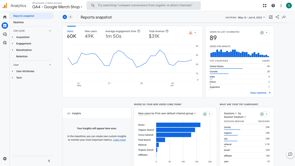Open the Explore icon in sidebar
The height and width of the screenshot is (166, 295).
[x=5, y=34]
